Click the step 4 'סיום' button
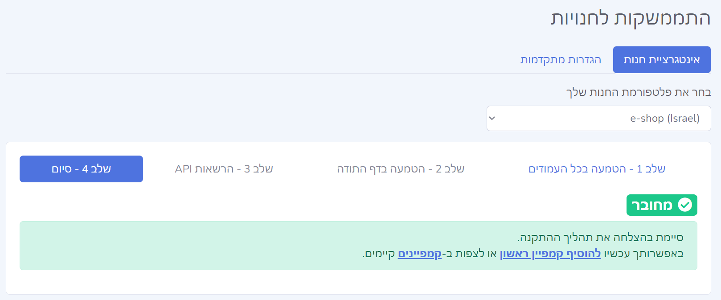 tap(81, 169)
